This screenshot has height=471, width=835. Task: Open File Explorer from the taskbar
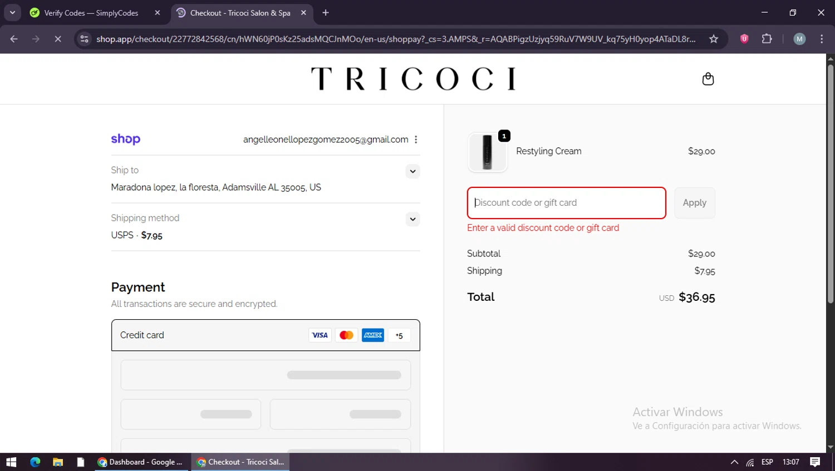point(58,462)
